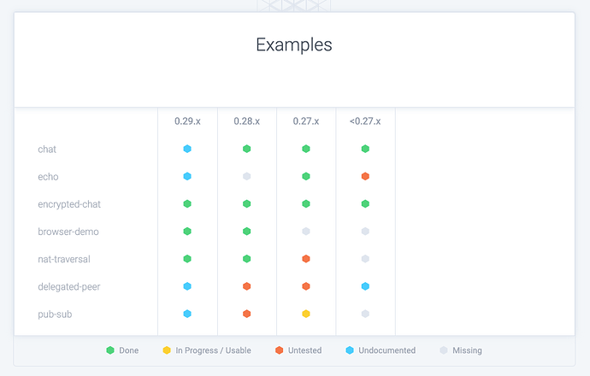The image size is (590, 376).
Task: Click the In Progress / Usable legend label
Action: (214, 350)
